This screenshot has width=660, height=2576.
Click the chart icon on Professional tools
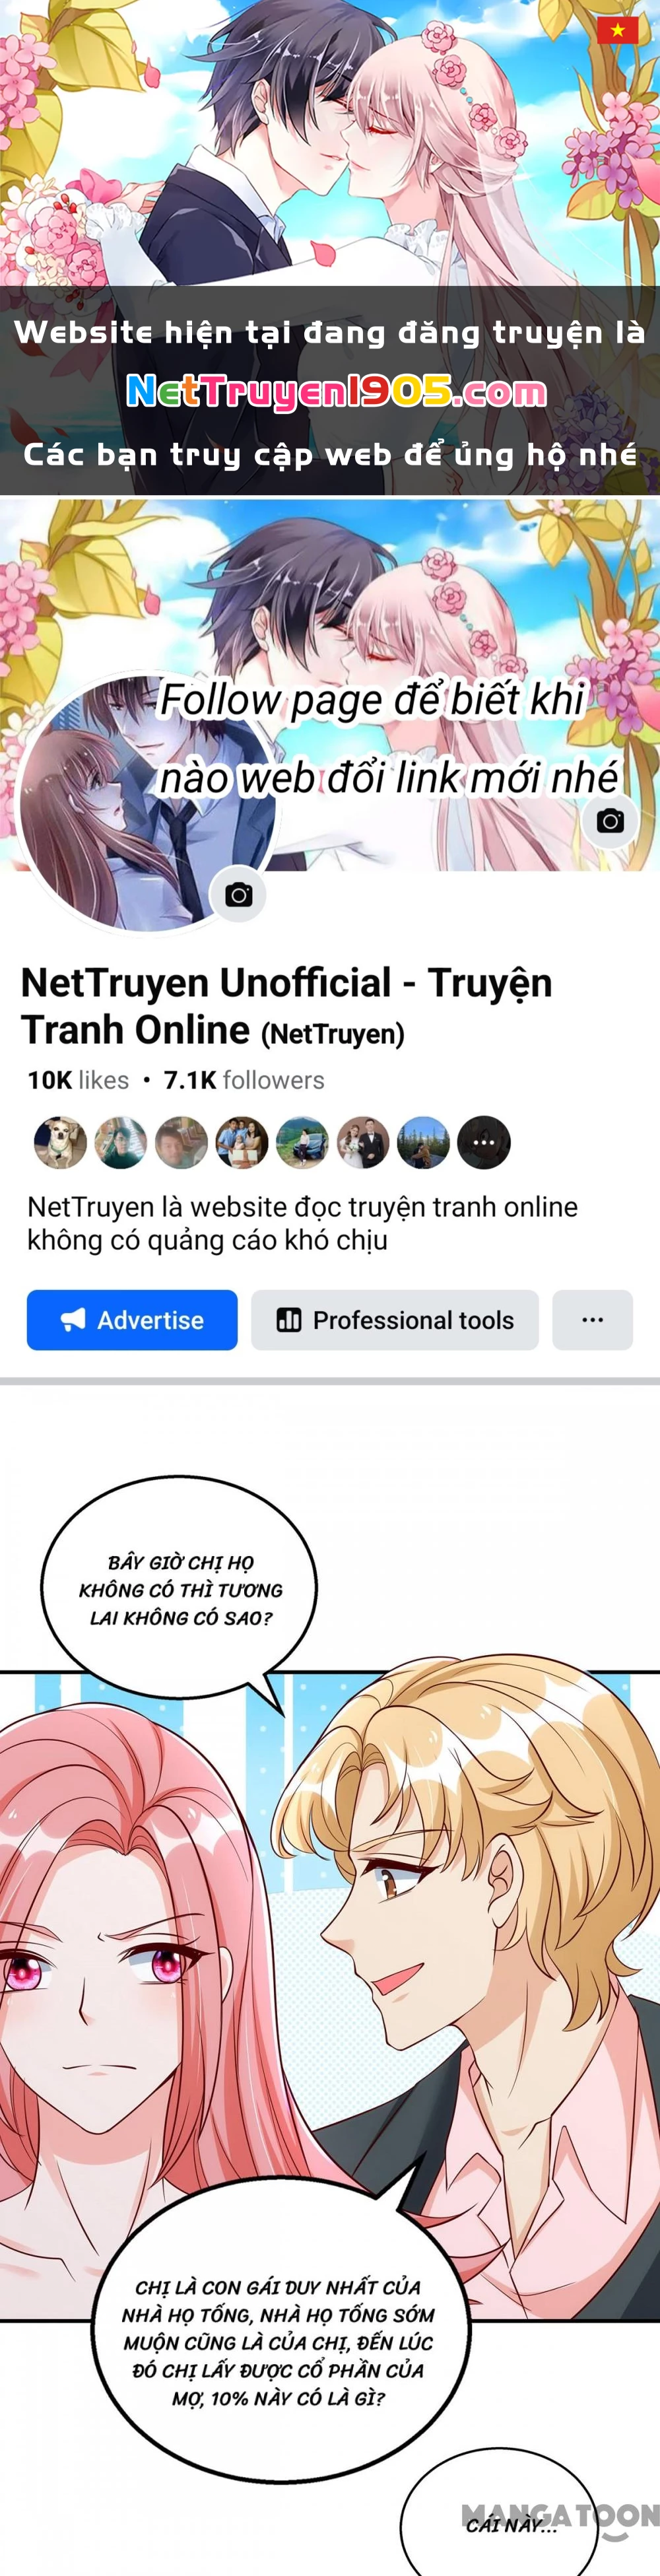pyautogui.click(x=289, y=1320)
